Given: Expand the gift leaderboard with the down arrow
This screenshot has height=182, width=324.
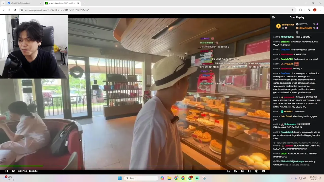Looking at the screenshot, I should pyautogui.click(x=297, y=33).
